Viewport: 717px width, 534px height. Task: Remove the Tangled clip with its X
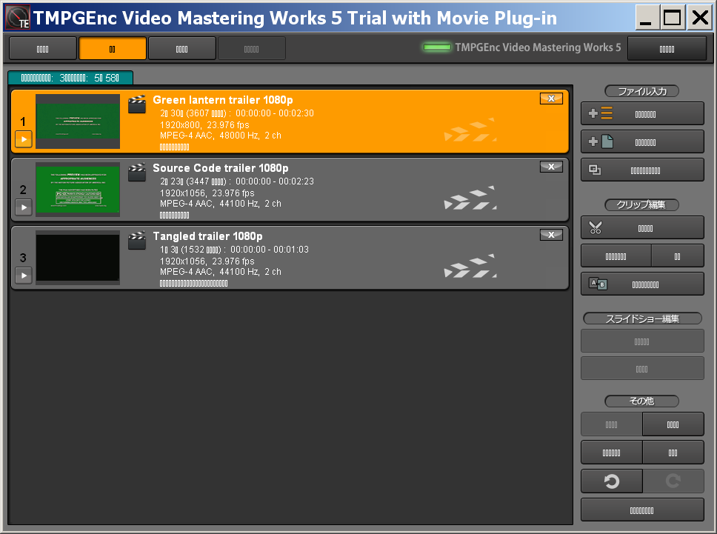pos(551,235)
